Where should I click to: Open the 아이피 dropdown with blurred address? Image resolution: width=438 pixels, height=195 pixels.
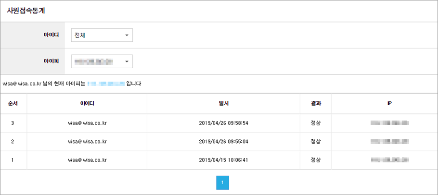tap(102, 61)
